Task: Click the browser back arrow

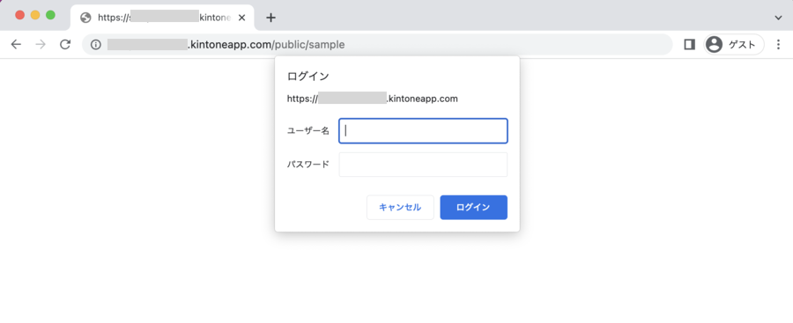Action: 16,45
